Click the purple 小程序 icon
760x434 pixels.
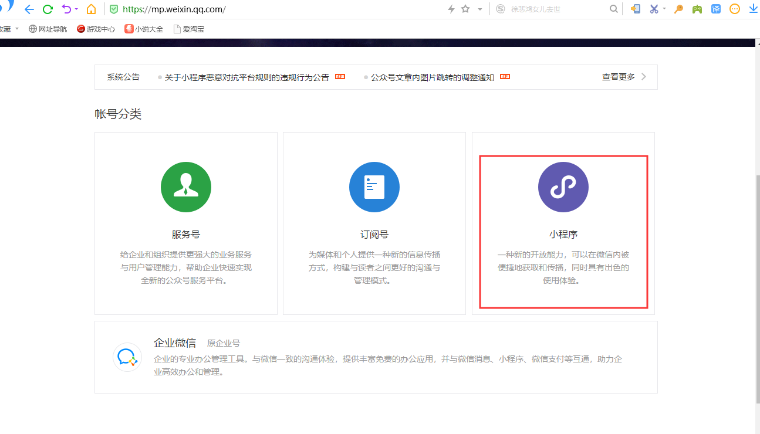coord(563,187)
